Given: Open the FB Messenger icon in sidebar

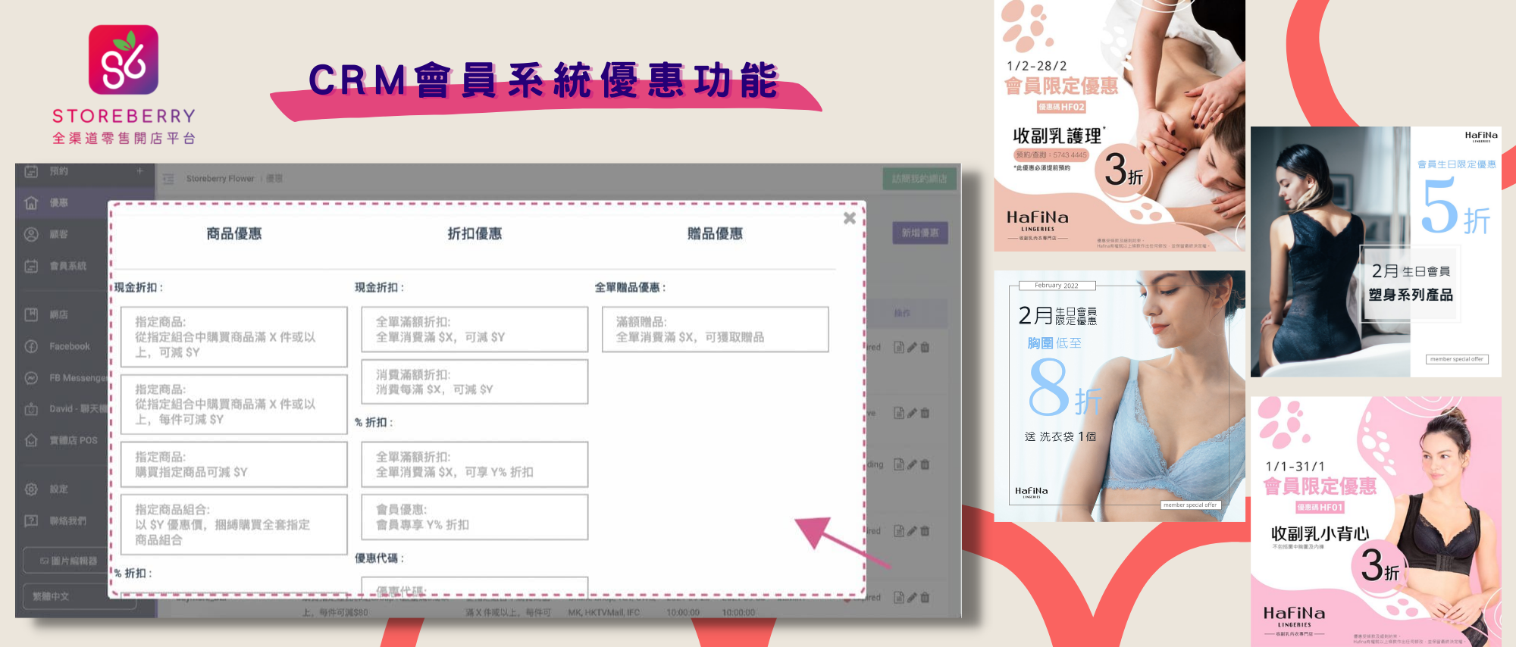Looking at the screenshot, I should click(31, 377).
